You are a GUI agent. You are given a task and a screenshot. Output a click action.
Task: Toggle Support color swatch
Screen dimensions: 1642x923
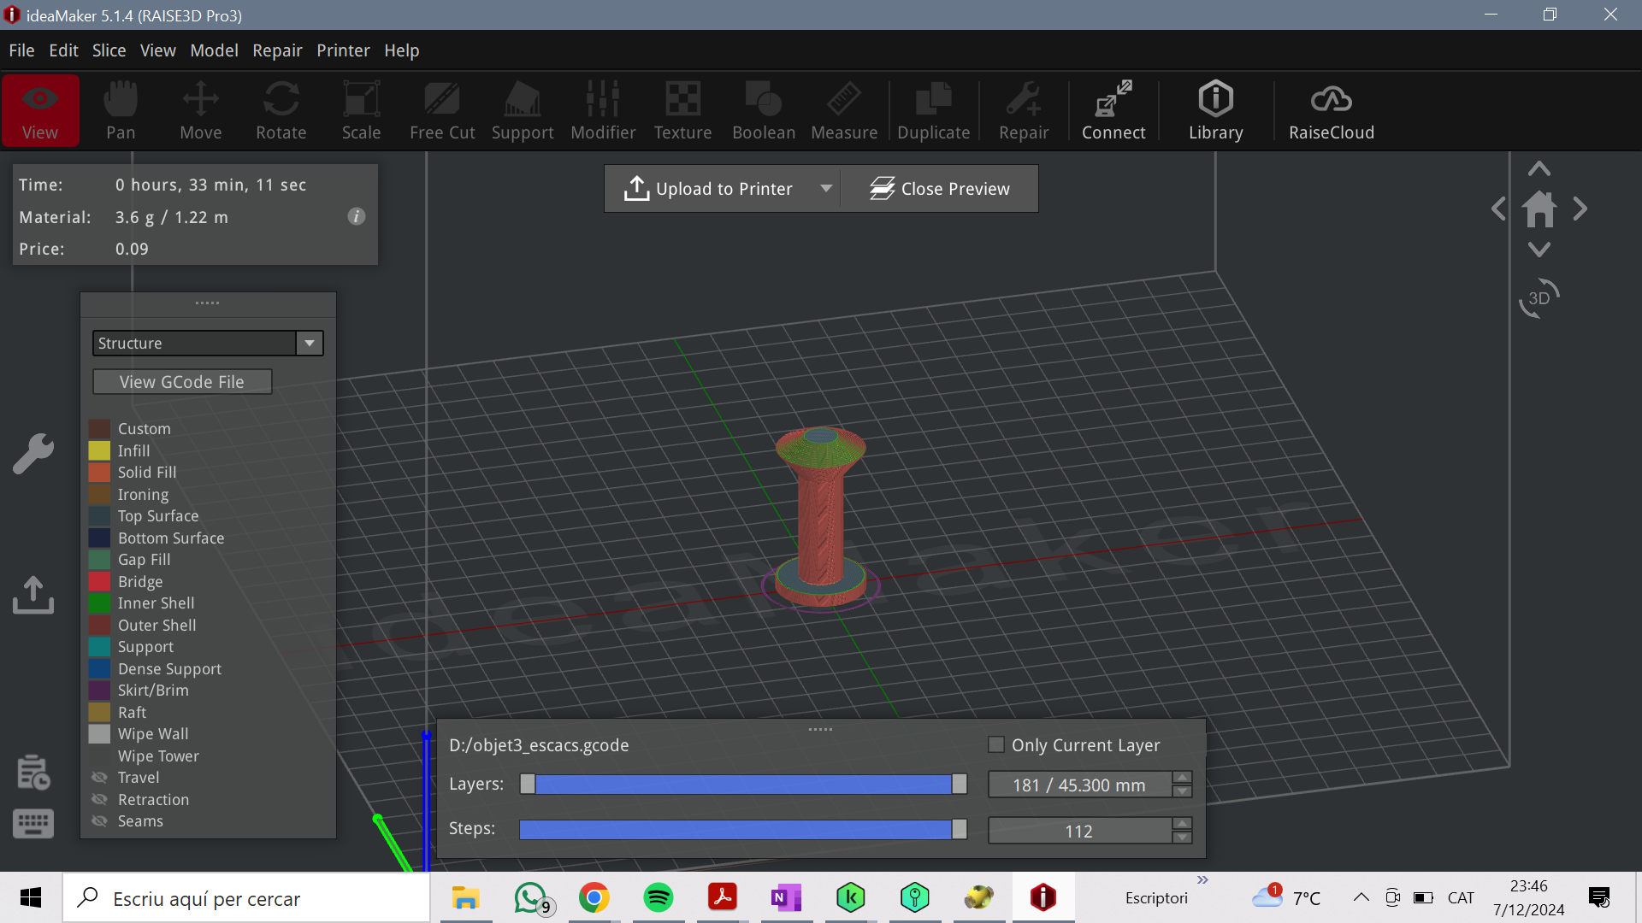pos(100,647)
